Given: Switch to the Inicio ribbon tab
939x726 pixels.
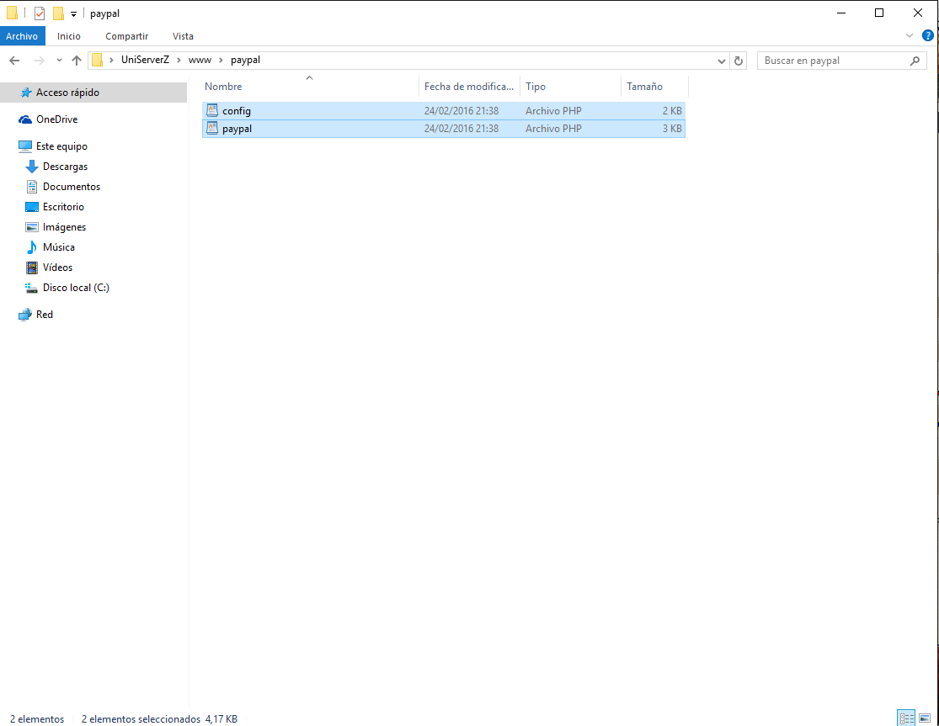Looking at the screenshot, I should (69, 36).
